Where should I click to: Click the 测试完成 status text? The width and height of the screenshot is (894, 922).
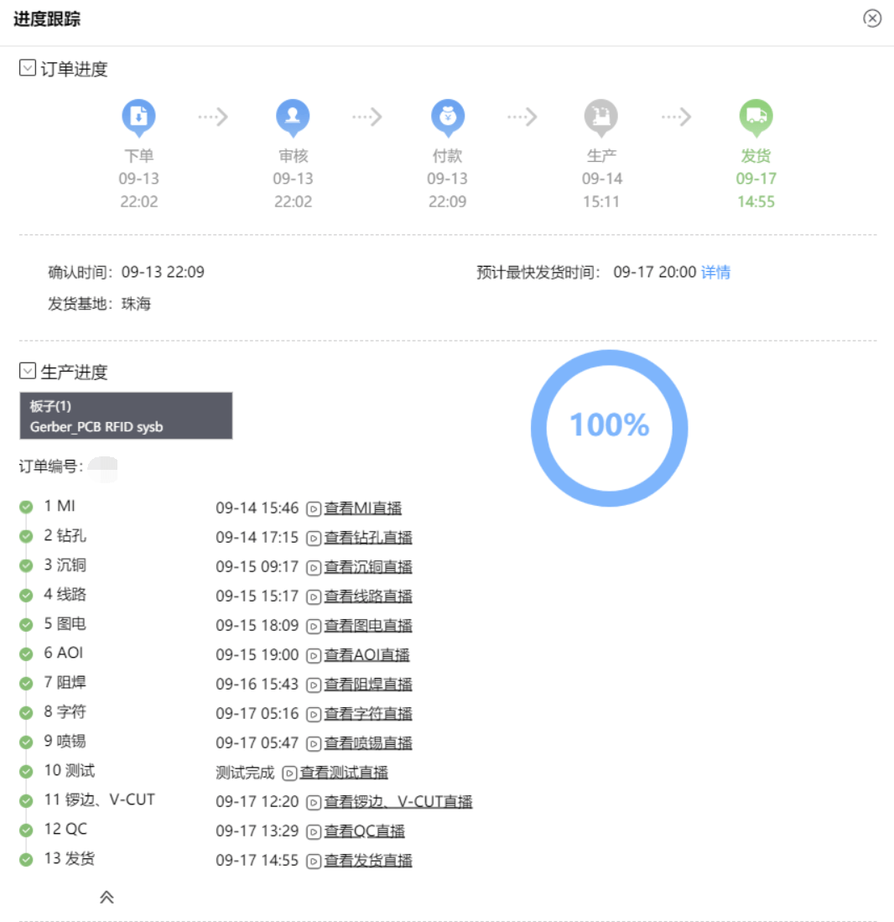(x=245, y=773)
